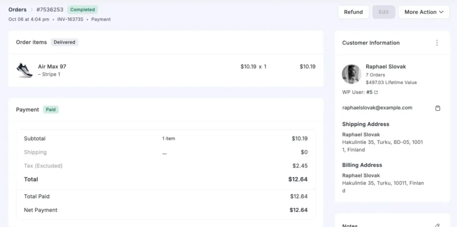Click the Notes edit pencil icon
The width and height of the screenshot is (457, 227).
point(437,226)
